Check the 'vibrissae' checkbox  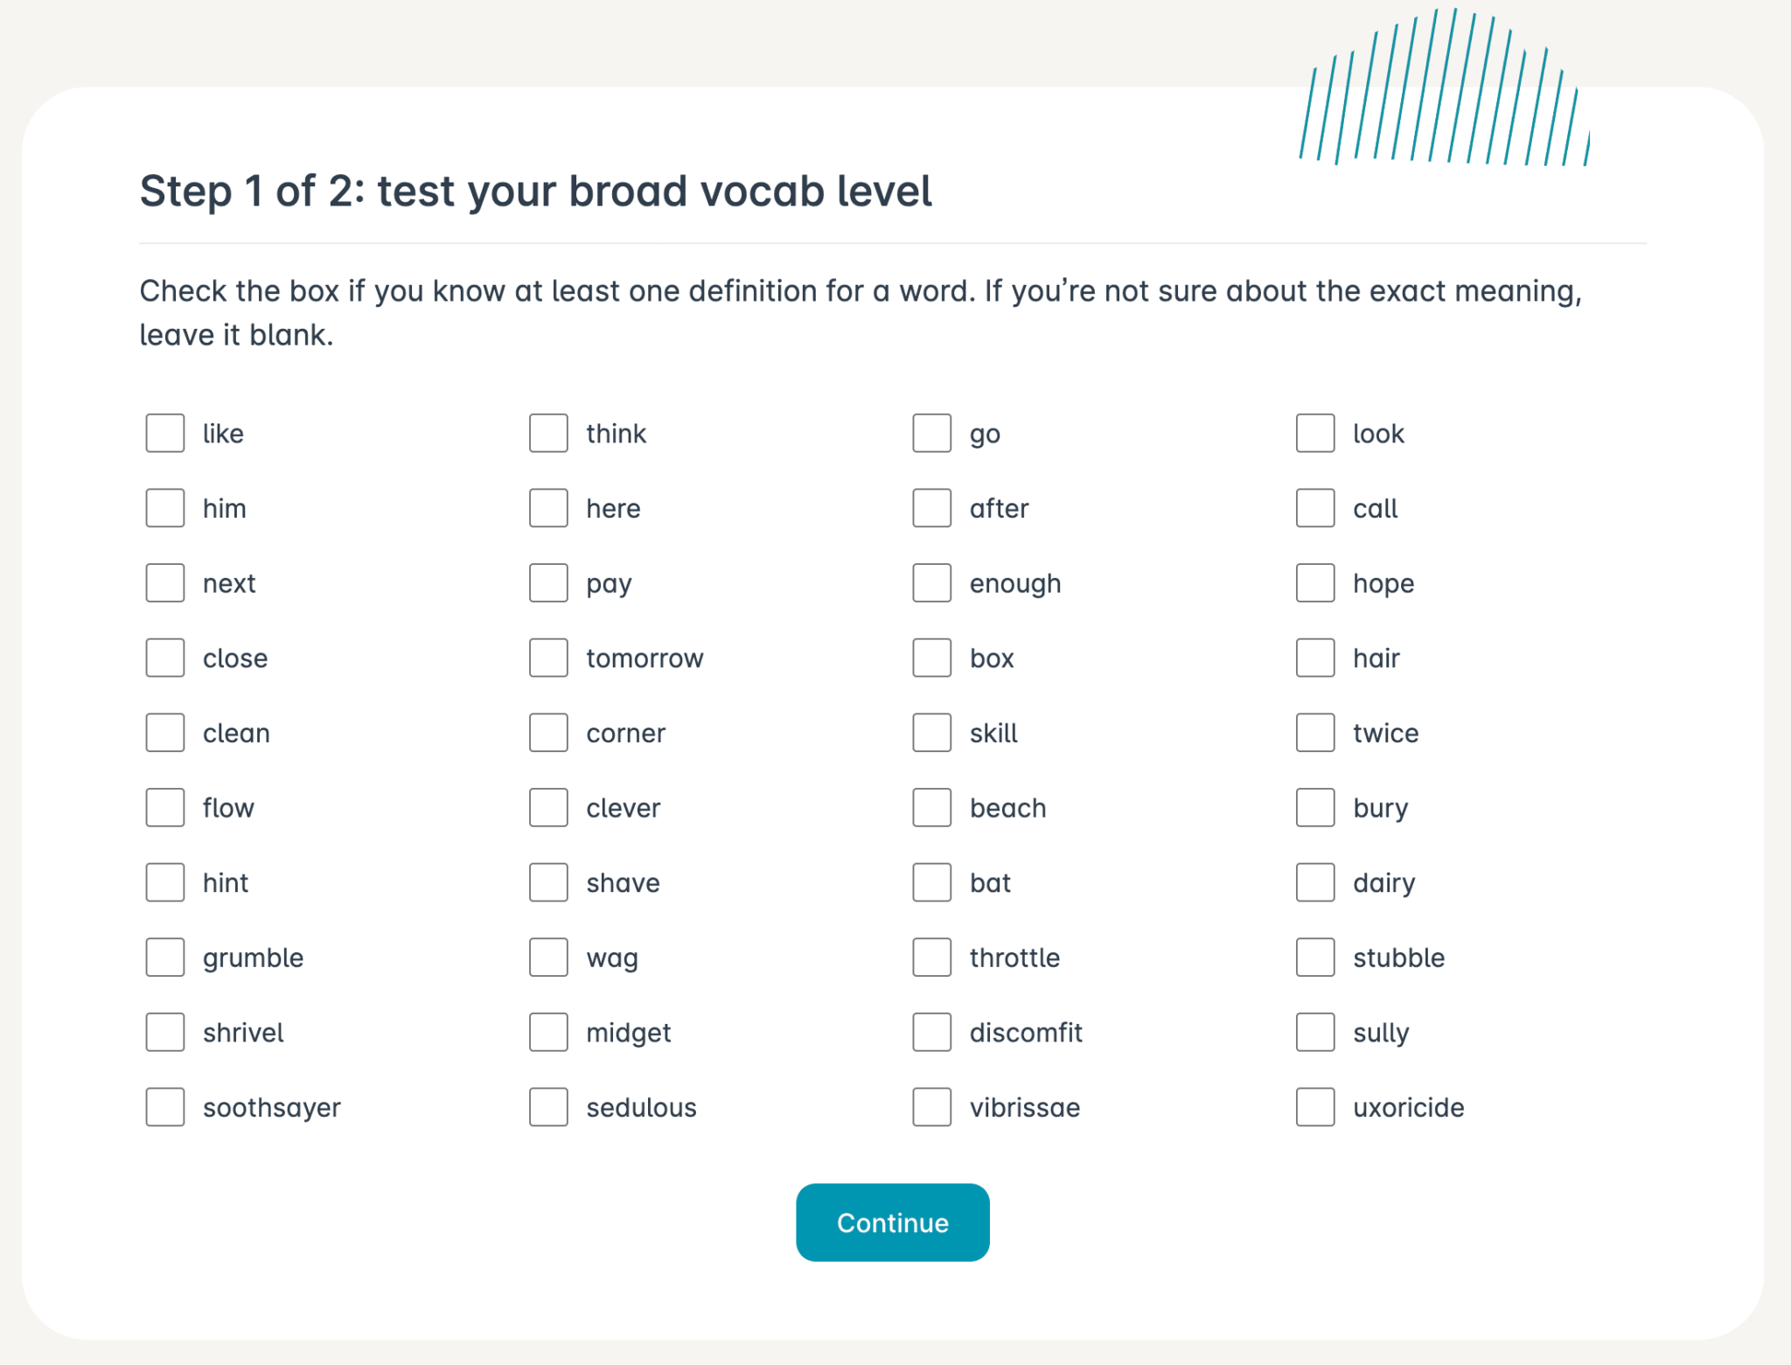click(931, 1108)
